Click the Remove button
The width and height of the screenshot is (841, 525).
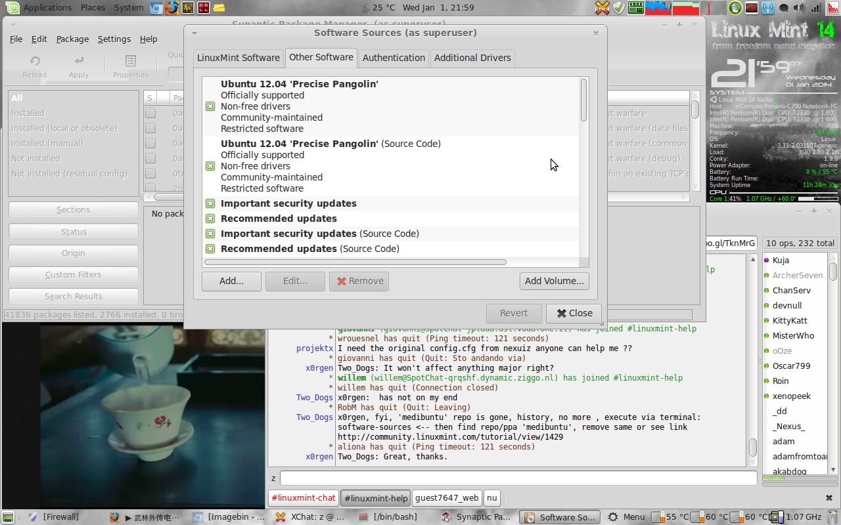click(359, 281)
